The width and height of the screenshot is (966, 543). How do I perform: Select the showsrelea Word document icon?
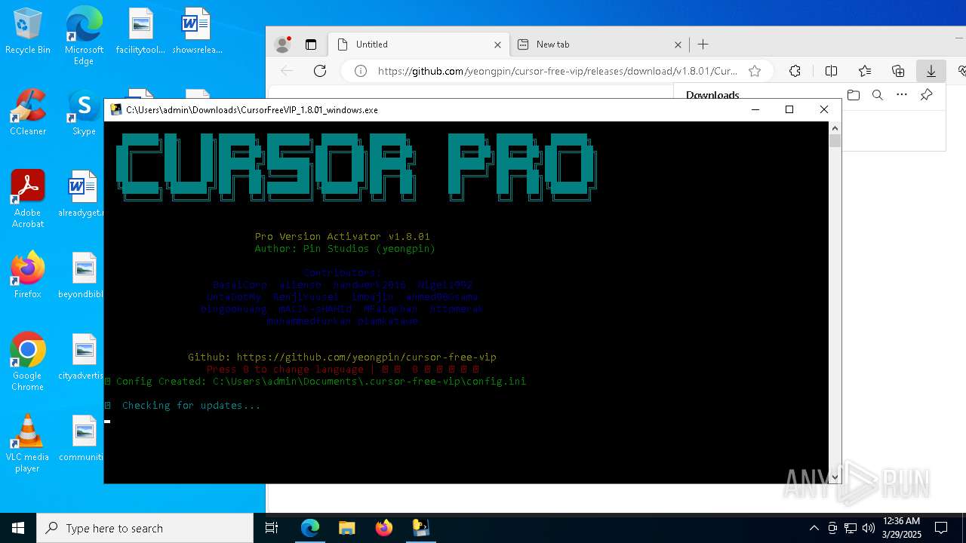[197, 31]
